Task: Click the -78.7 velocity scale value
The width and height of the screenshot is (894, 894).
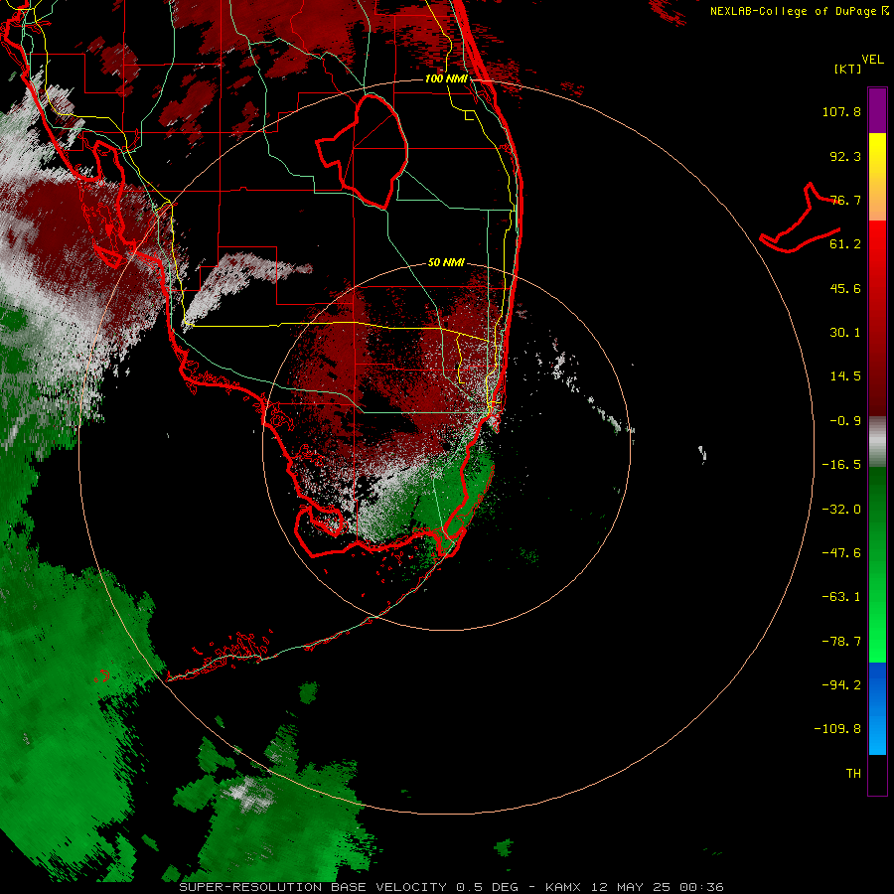Action: (841, 642)
